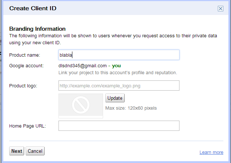231x163 pixels.
Task: Click the Branding Information heading
Action: click(37, 29)
